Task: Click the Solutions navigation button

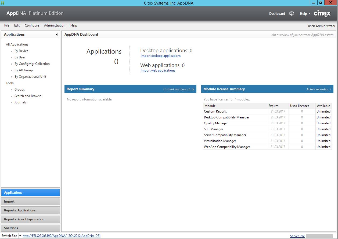Action: (x=30, y=228)
